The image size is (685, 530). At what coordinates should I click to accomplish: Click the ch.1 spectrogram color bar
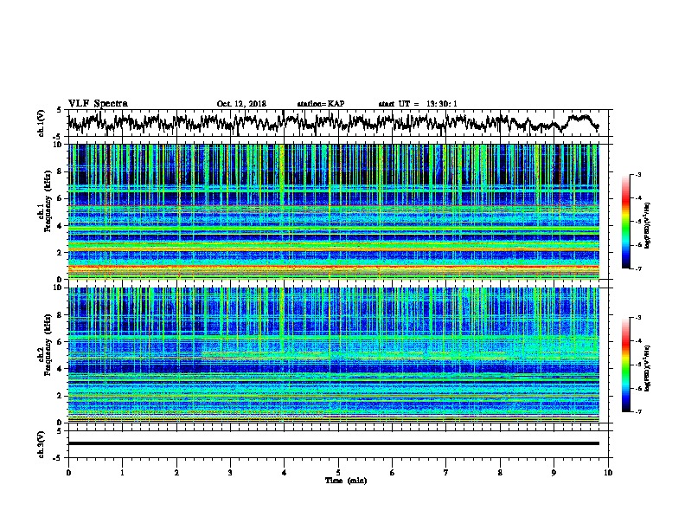[x=626, y=222]
